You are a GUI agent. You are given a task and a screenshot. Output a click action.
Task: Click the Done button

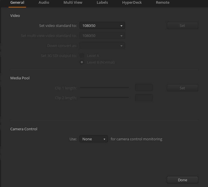[x=182, y=180]
